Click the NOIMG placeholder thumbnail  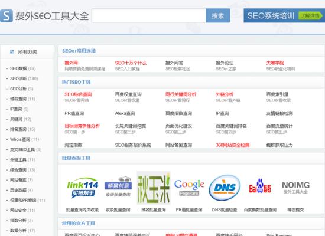tap(296, 188)
